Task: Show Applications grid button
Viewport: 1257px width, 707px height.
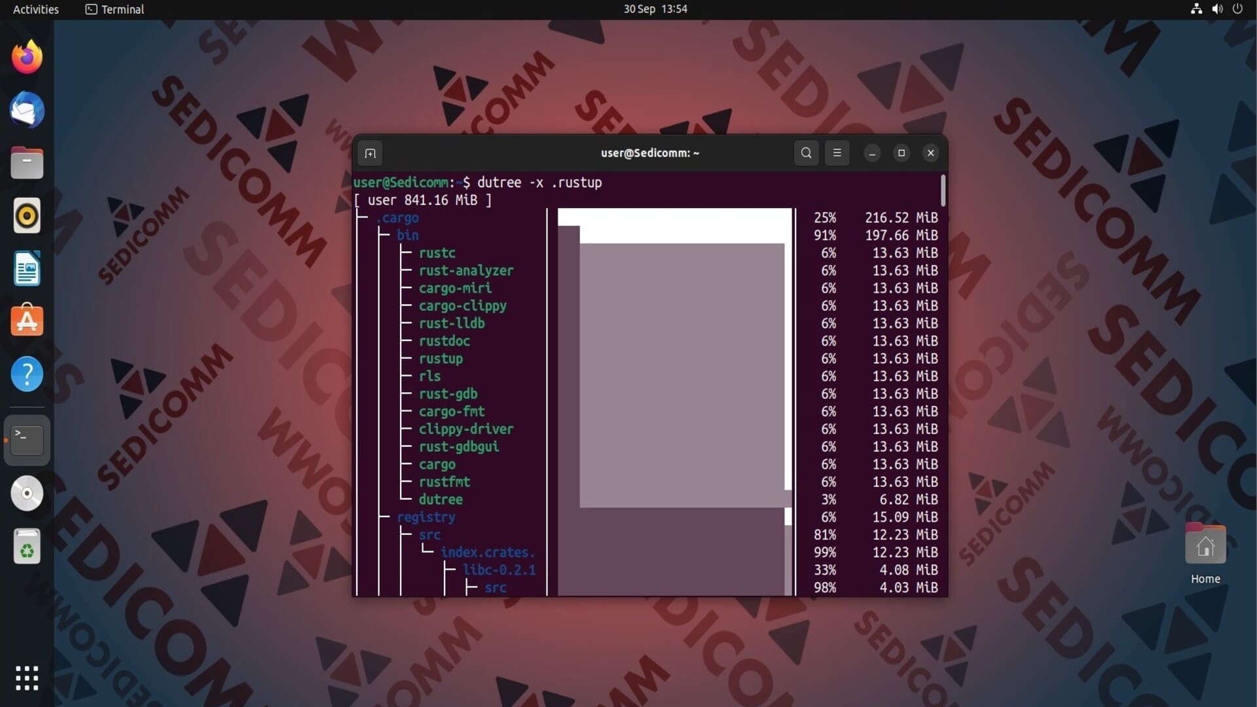Action: (x=27, y=678)
